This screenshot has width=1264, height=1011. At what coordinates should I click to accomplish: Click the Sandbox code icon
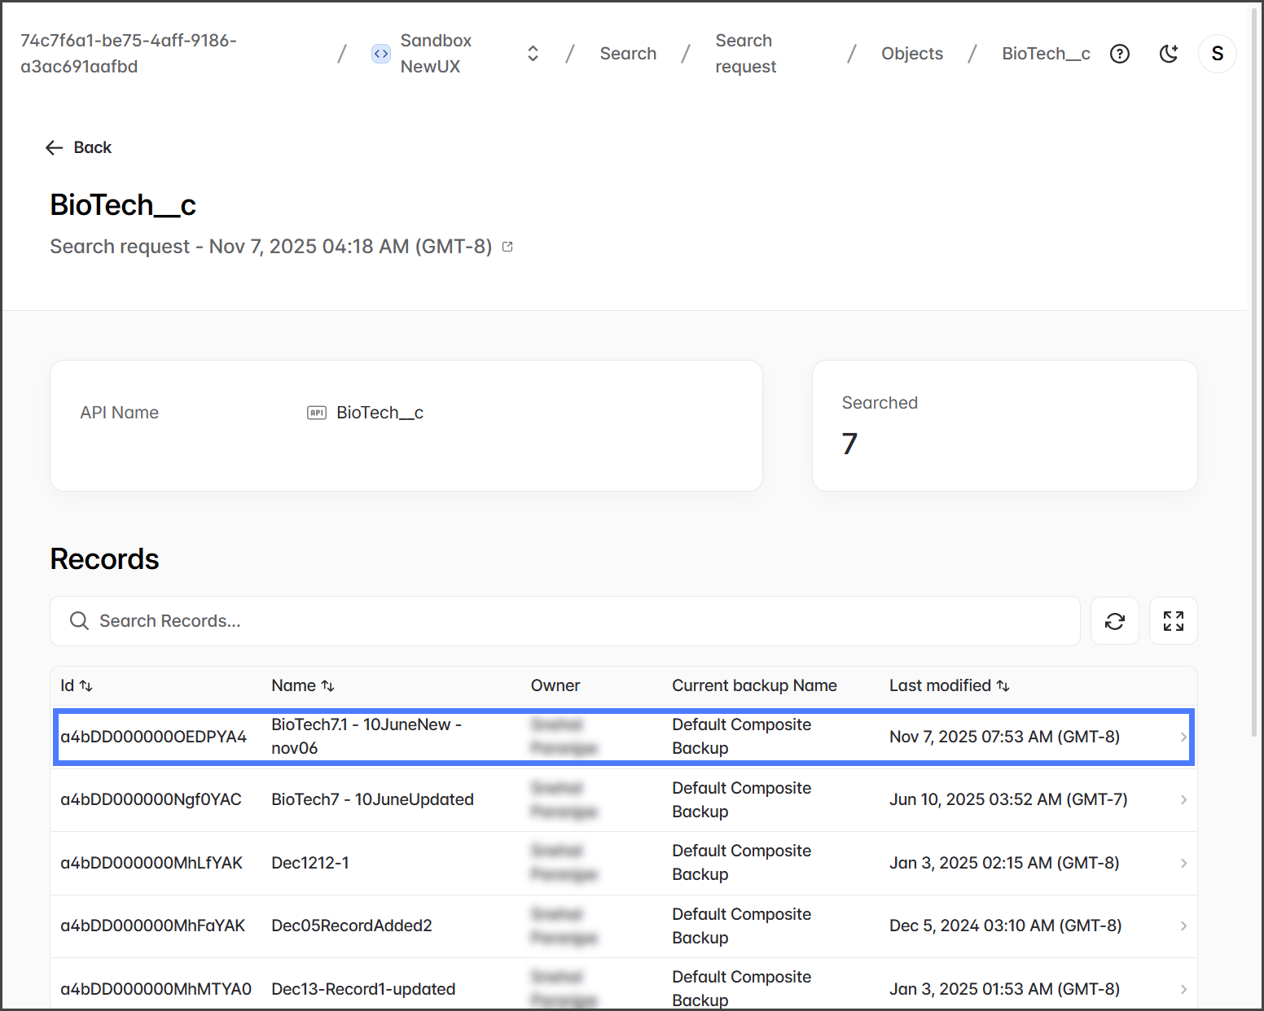coord(380,54)
